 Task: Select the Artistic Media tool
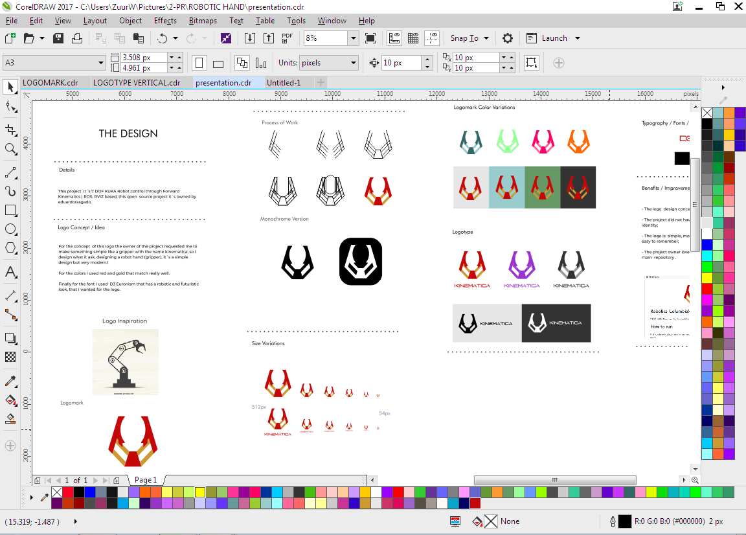10,191
